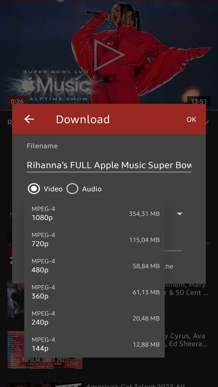Select the Video radio button
This screenshot has height=387, width=218.
tap(34, 189)
